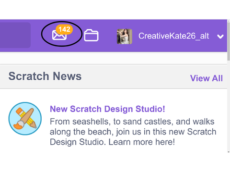230x173 pixels.
Task: Open the View All news link
Action: [x=207, y=78]
